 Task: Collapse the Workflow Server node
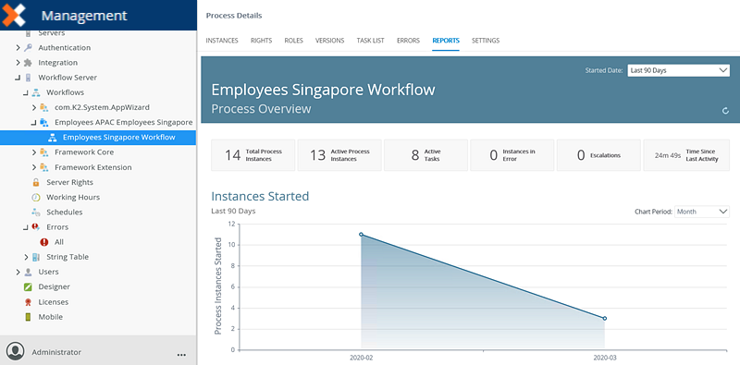(x=18, y=78)
